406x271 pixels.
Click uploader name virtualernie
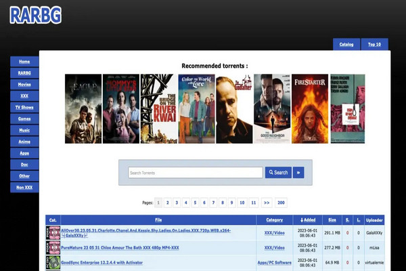(x=374, y=262)
